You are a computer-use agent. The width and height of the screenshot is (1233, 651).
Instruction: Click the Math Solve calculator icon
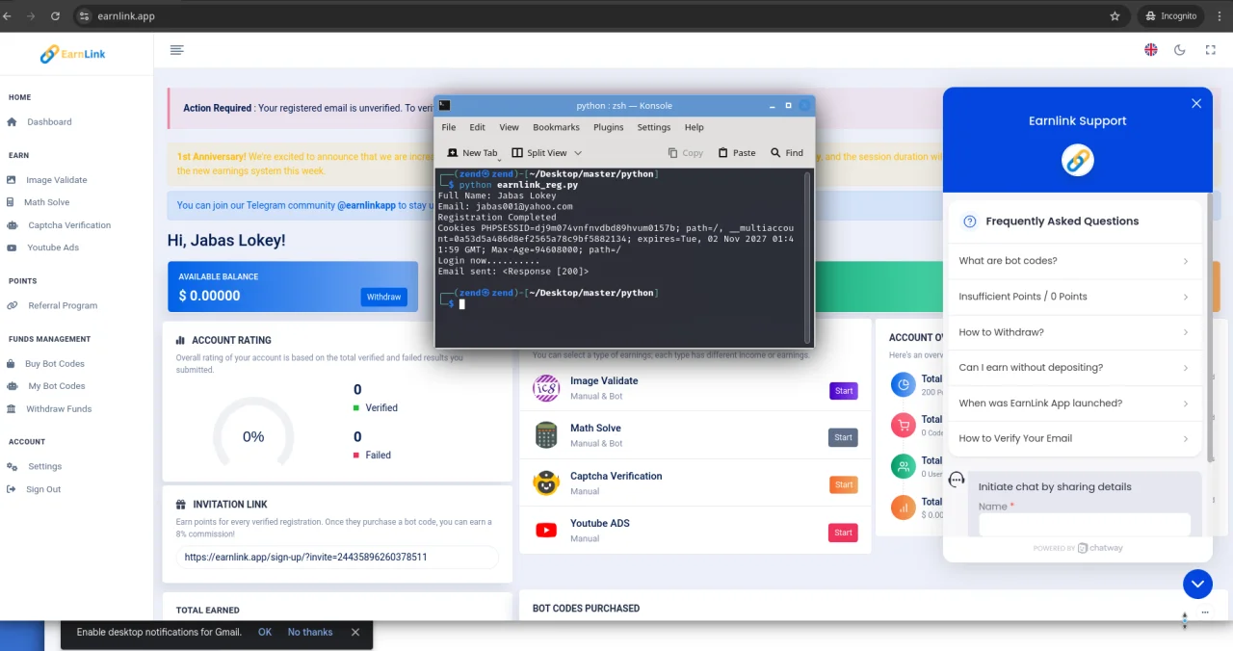click(546, 435)
